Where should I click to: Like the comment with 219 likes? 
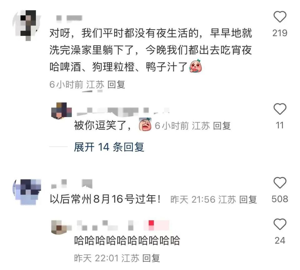click(x=280, y=17)
